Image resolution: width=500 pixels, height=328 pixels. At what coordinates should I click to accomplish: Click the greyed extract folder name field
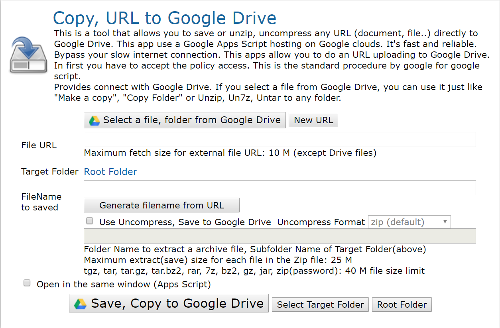click(x=280, y=236)
